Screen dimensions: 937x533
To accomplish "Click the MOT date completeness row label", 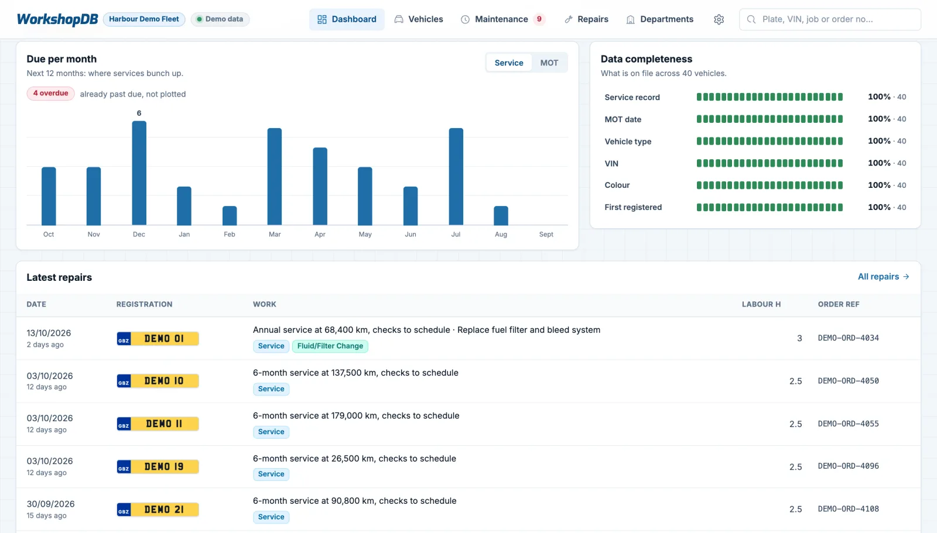I will click(623, 119).
